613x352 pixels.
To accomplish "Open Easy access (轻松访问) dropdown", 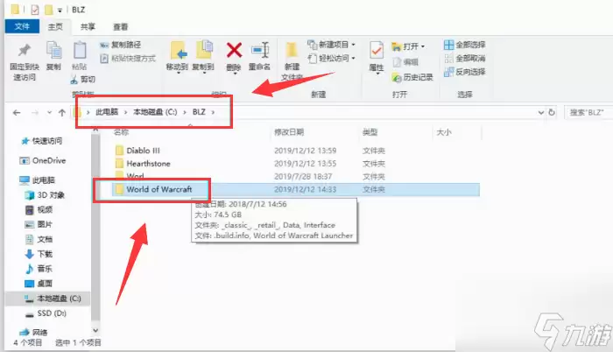I will 331,59.
